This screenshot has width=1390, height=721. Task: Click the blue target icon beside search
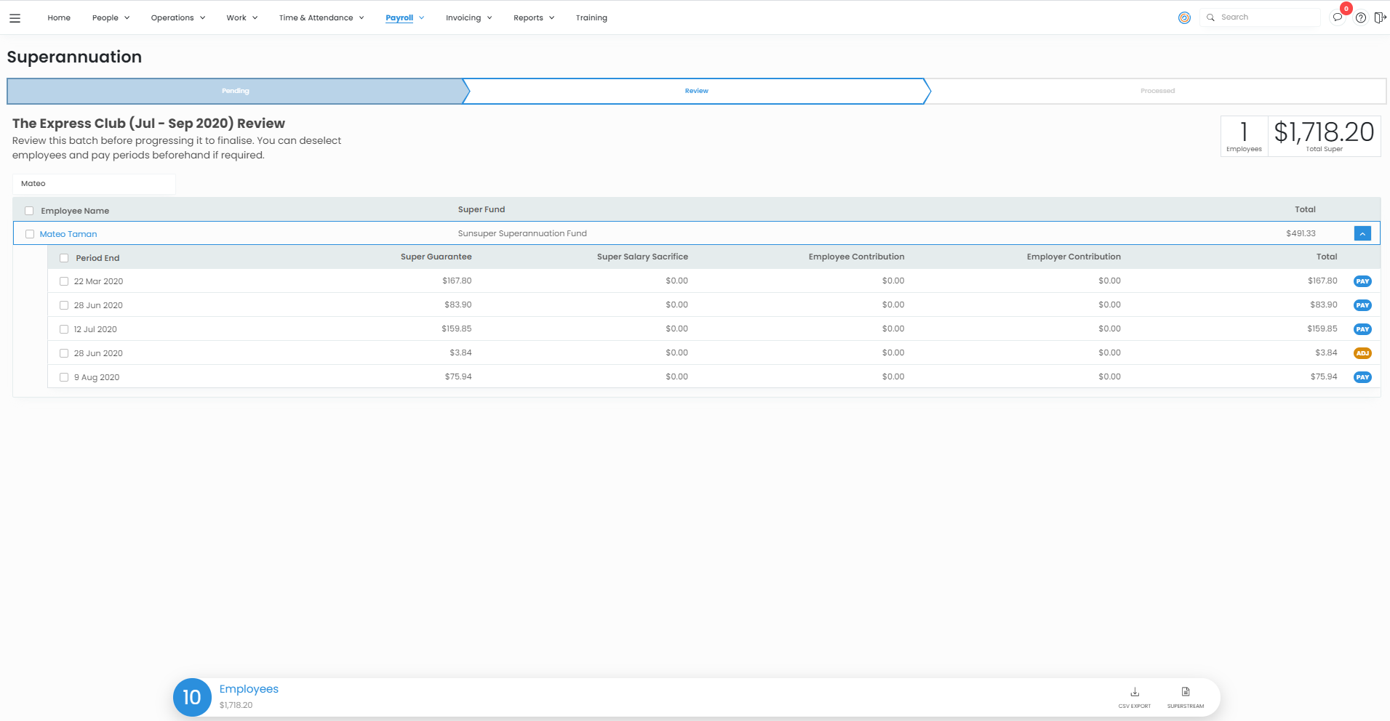tap(1184, 17)
